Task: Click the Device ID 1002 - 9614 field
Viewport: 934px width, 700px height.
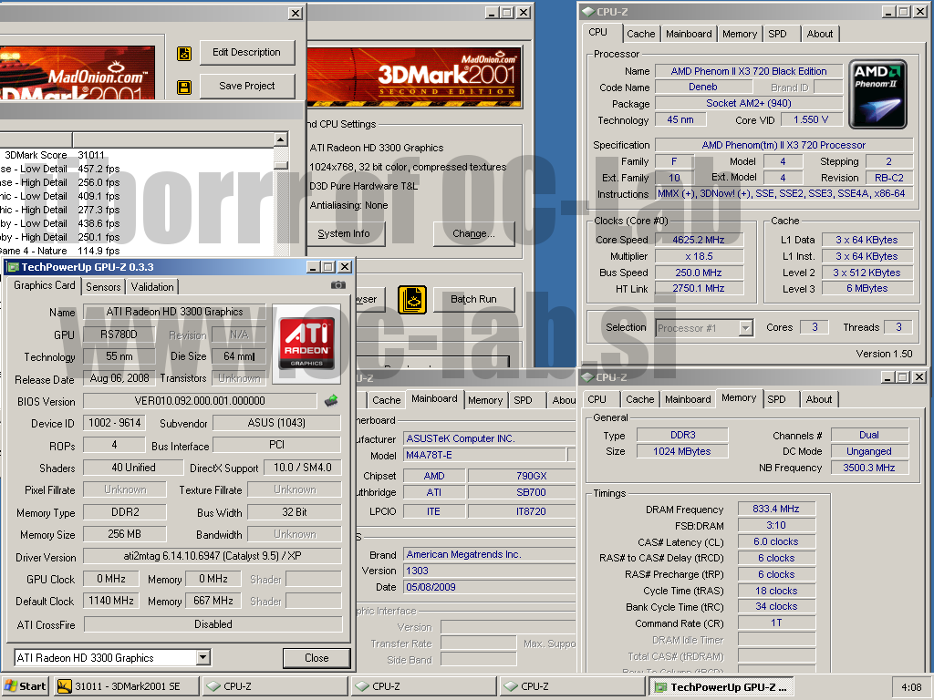Action: (114, 423)
